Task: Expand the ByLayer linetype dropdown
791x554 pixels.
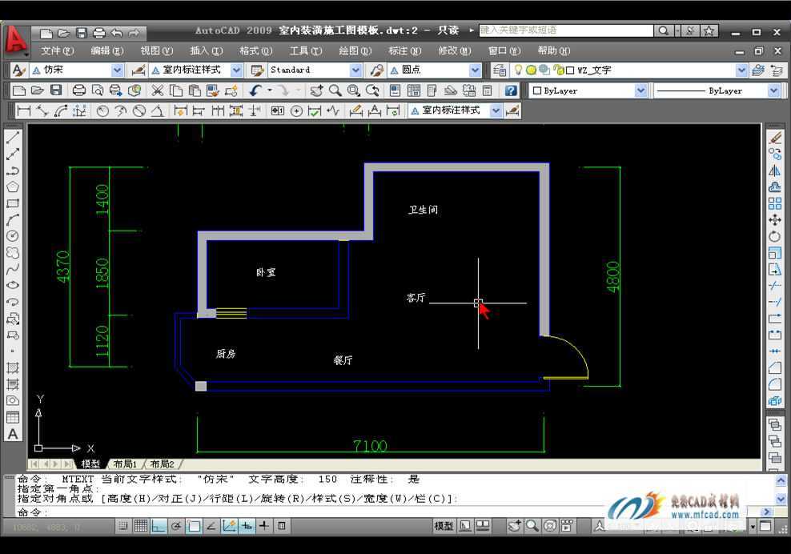Action: (774, 90)
